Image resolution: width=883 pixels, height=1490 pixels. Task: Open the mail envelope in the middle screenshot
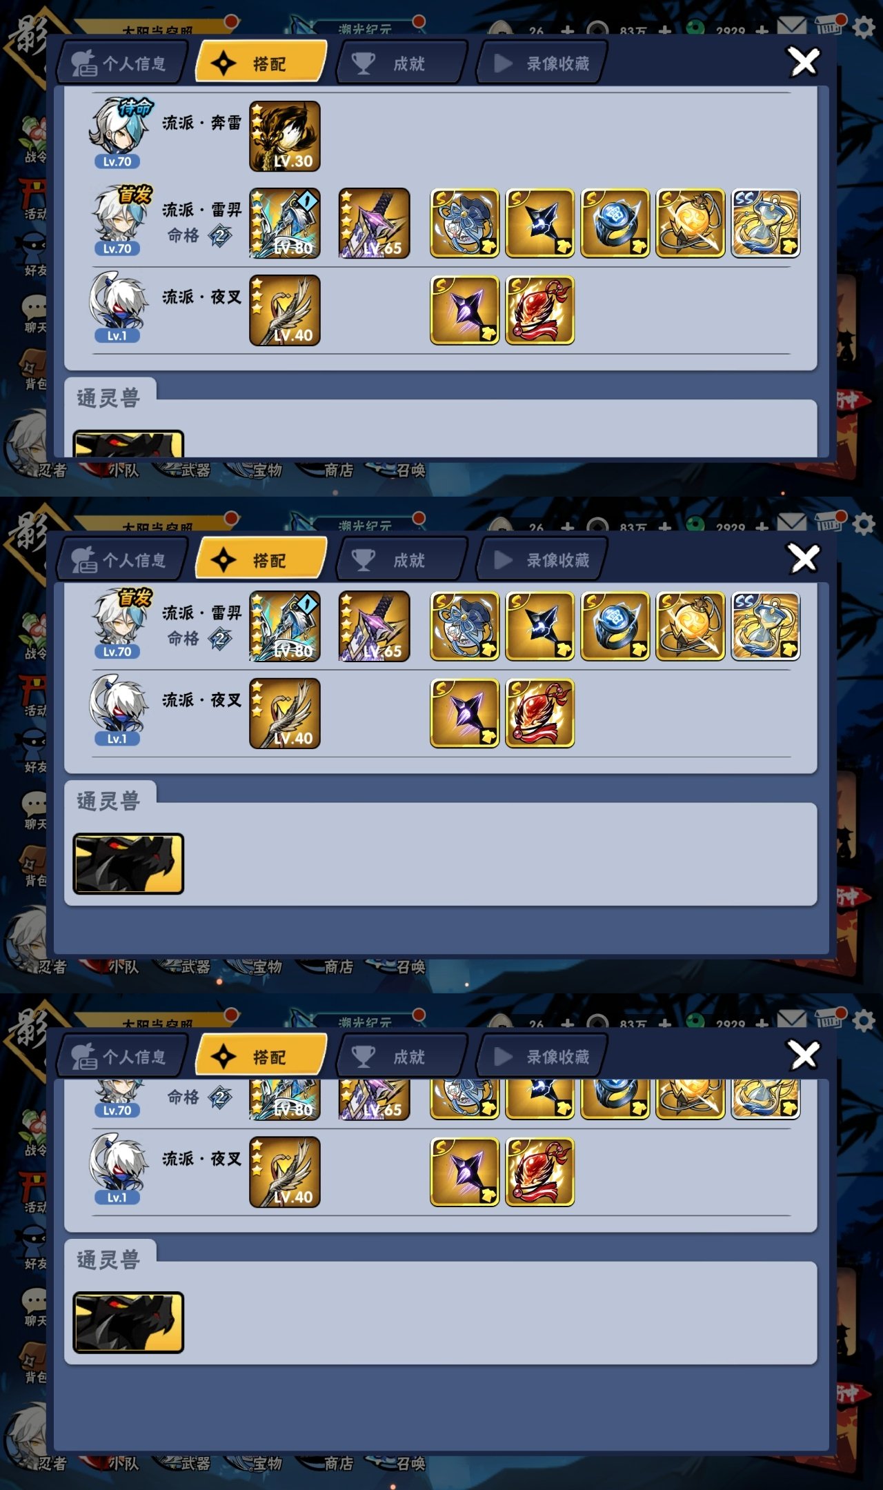[791, 524]
